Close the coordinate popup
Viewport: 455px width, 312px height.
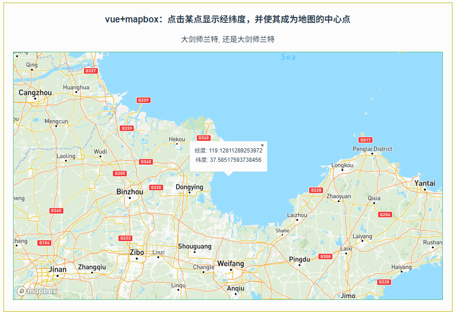(x=262, y=145)
